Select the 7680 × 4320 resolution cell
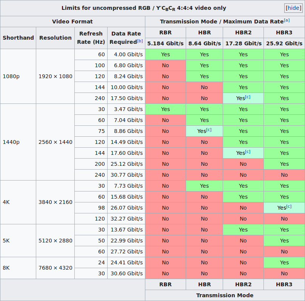The width and height of the screenshot is (305, 301). pos(55,268)
